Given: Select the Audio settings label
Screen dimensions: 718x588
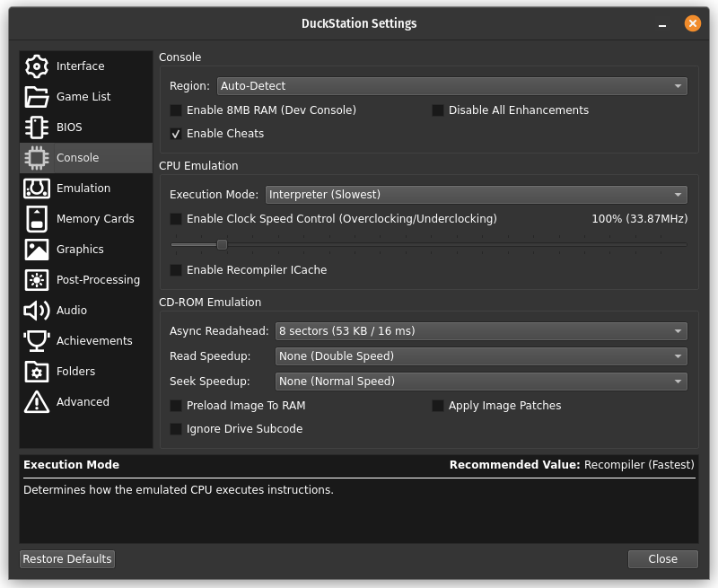Looking at the screenshot, I should [x=72, y=311].
